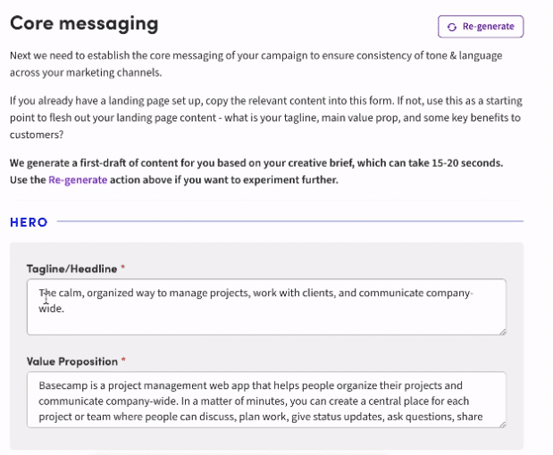The image size is (553, 455).
Task: Select the HERO section heading
Action: tap(29, 222)
